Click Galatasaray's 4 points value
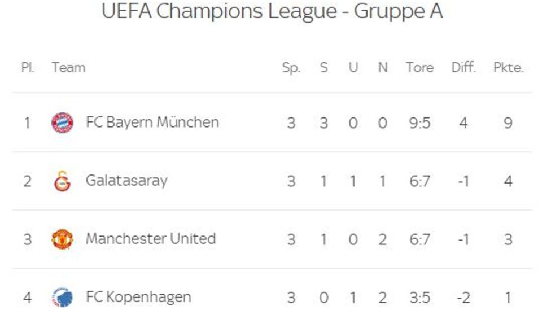The width and height of the screenshot is (551, 310). click(x=508, y=181)
